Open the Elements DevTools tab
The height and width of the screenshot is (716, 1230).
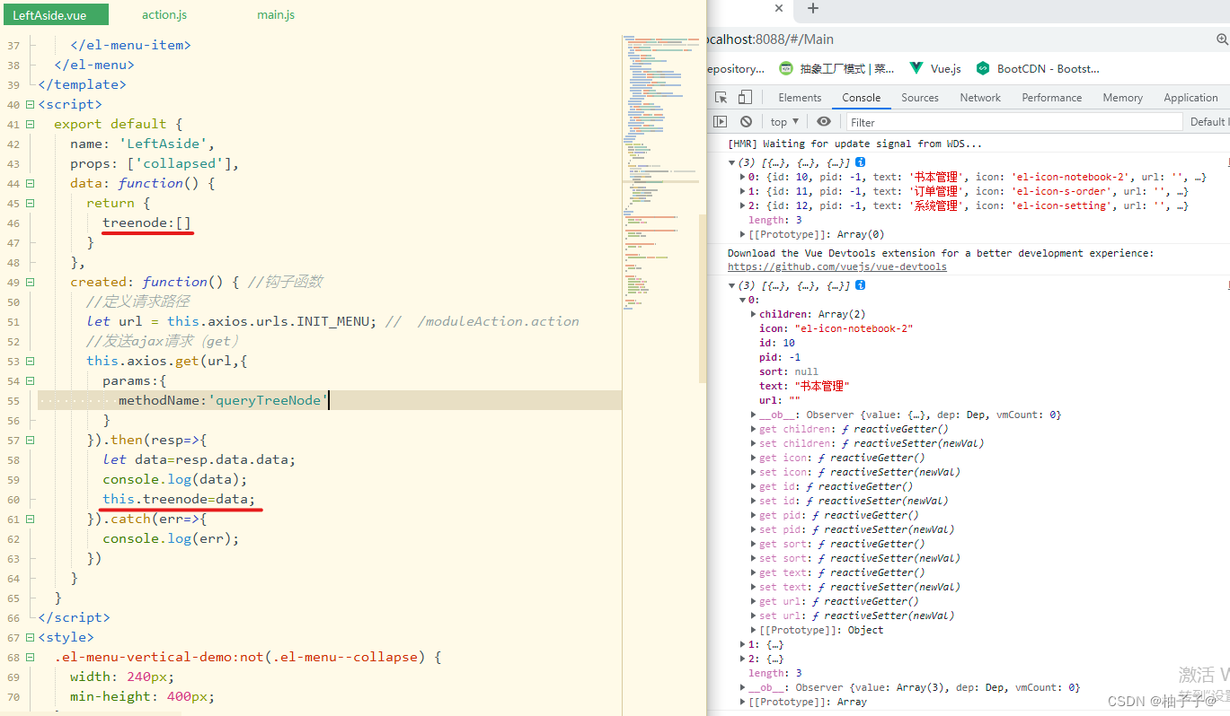(800, 98)
